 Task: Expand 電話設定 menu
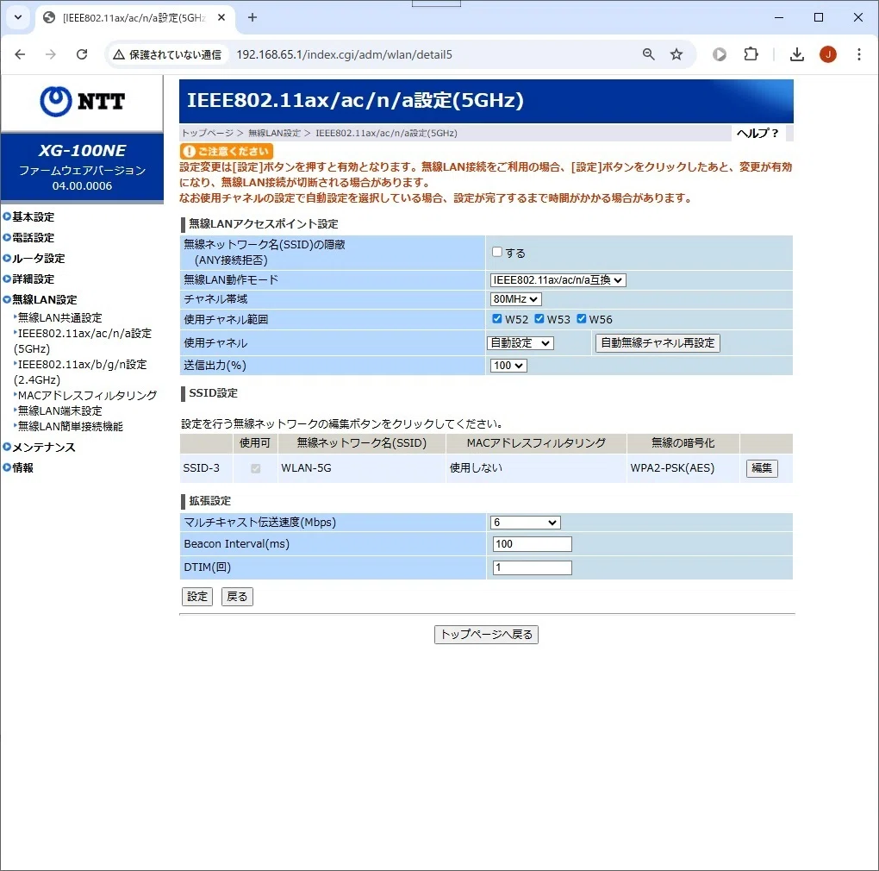(x=33, y=237)
